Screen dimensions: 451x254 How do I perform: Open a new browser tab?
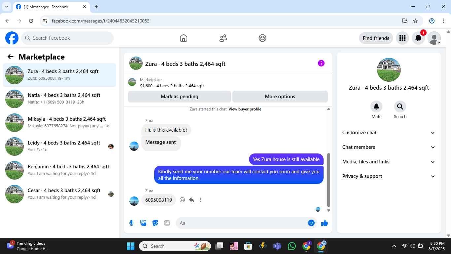pyautogui.click(x=96, y=7)
